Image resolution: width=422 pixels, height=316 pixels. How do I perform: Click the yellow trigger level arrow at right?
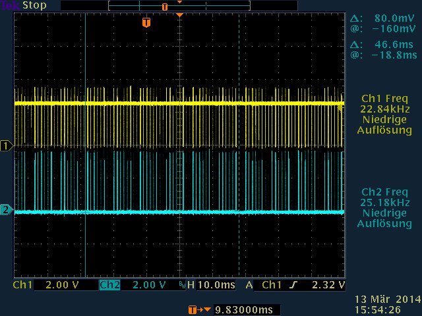[x=341, y=108]
